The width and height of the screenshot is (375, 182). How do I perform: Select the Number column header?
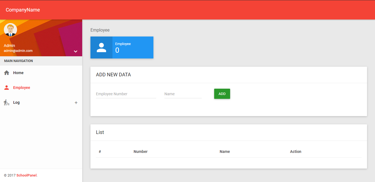(140, 151)
